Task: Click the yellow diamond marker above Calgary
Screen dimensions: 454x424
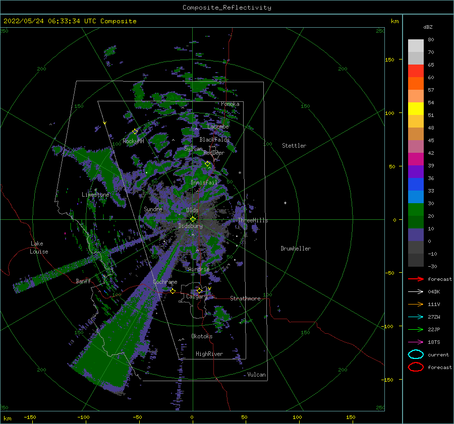Action: [199, 290]
